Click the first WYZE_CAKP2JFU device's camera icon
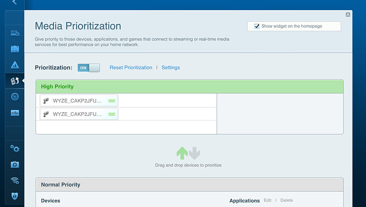The width and height of the screenshot is (366, 207). 46,101
